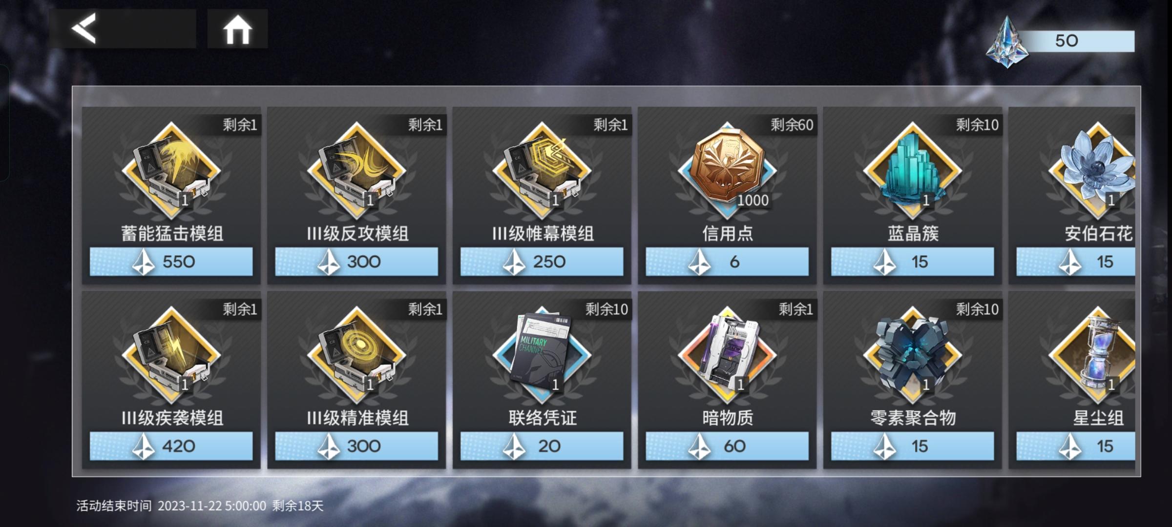The image size is (1172, 527).
Task: Purchase III级疾袭模组 for 420
Action: pyautogui.click(x=171, y=446)
